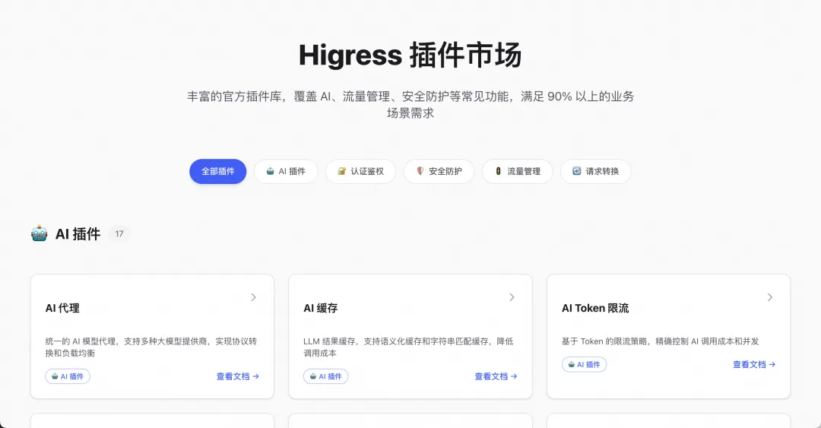Click the AI 缓存 description text
Viewport: 821px width, 428px height.
[408, 347]
